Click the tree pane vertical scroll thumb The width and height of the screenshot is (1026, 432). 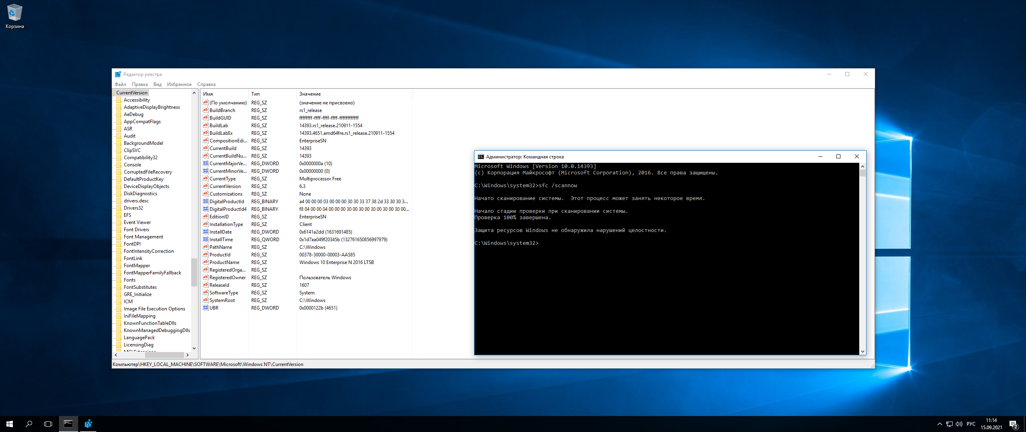pos(194,272)
